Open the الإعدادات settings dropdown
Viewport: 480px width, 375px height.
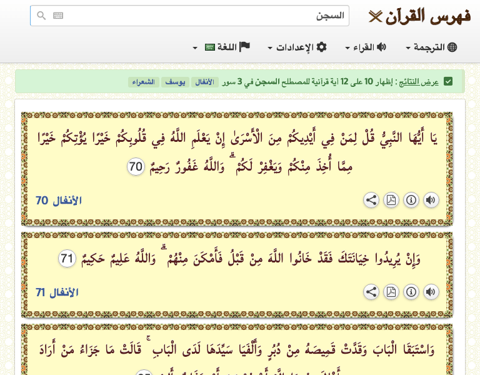(297, 47)
